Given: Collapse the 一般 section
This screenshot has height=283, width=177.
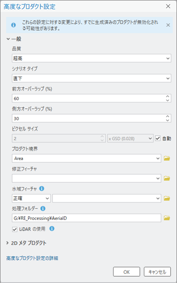Looking at the screenshot, I should (x=8, y=39).
